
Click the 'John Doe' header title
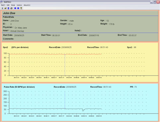(9, 13)
